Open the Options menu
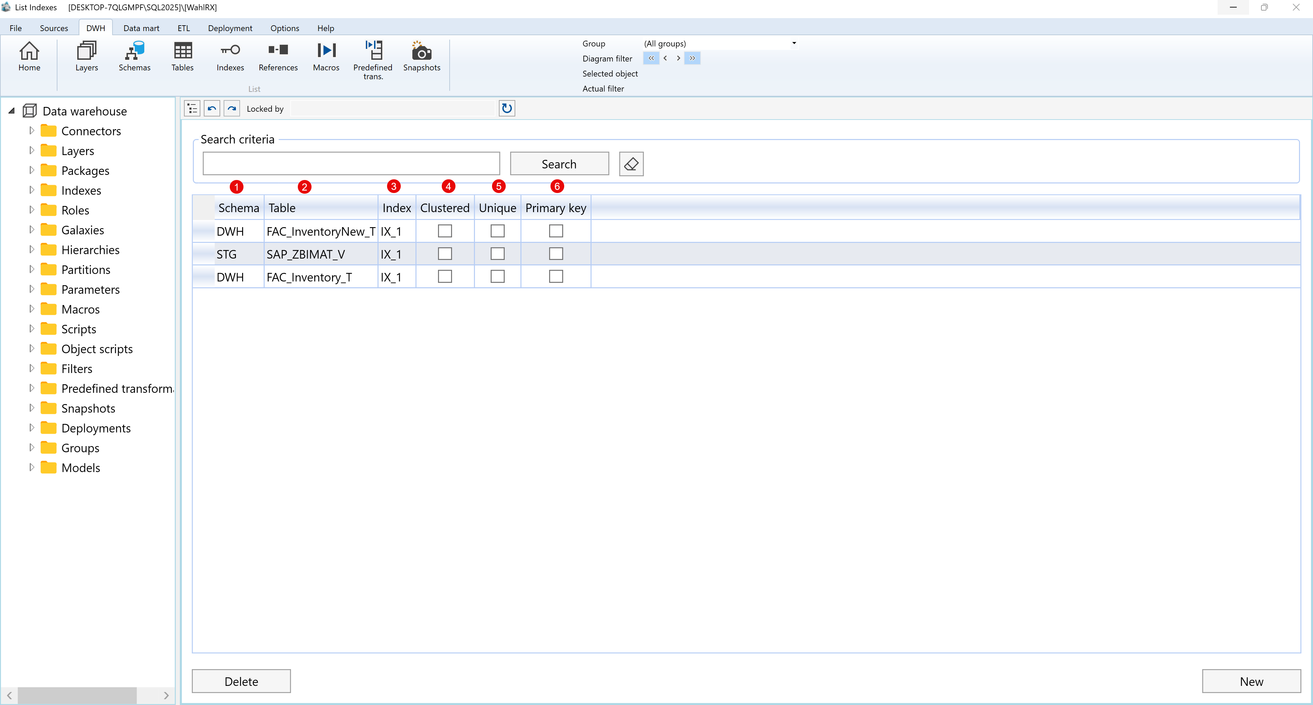1313x705 pixels. [284, 28]
